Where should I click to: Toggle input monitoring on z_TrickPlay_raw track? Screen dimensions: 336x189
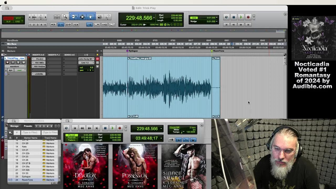[13, 62]
